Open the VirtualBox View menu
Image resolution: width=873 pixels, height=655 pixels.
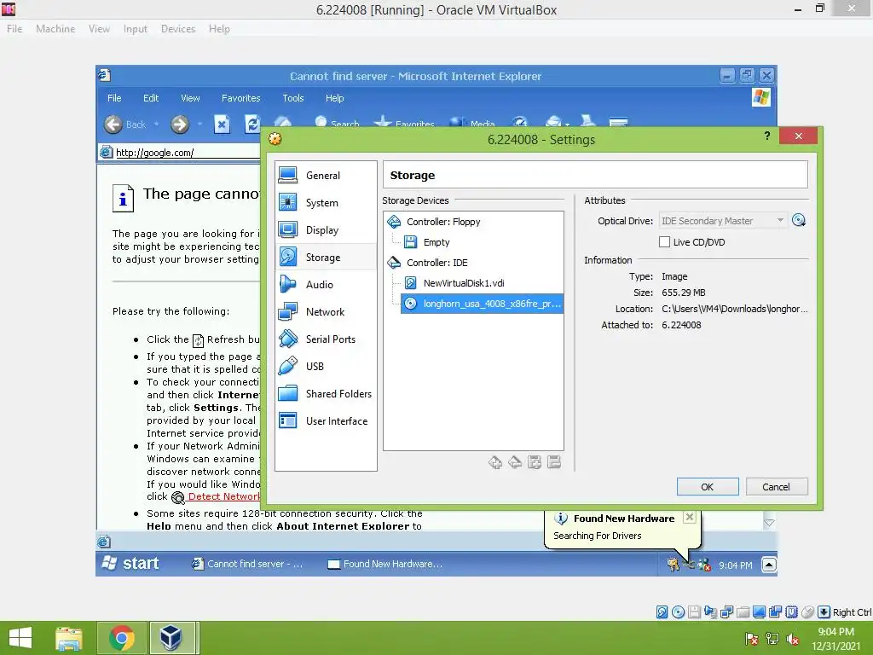pos(99,29)
